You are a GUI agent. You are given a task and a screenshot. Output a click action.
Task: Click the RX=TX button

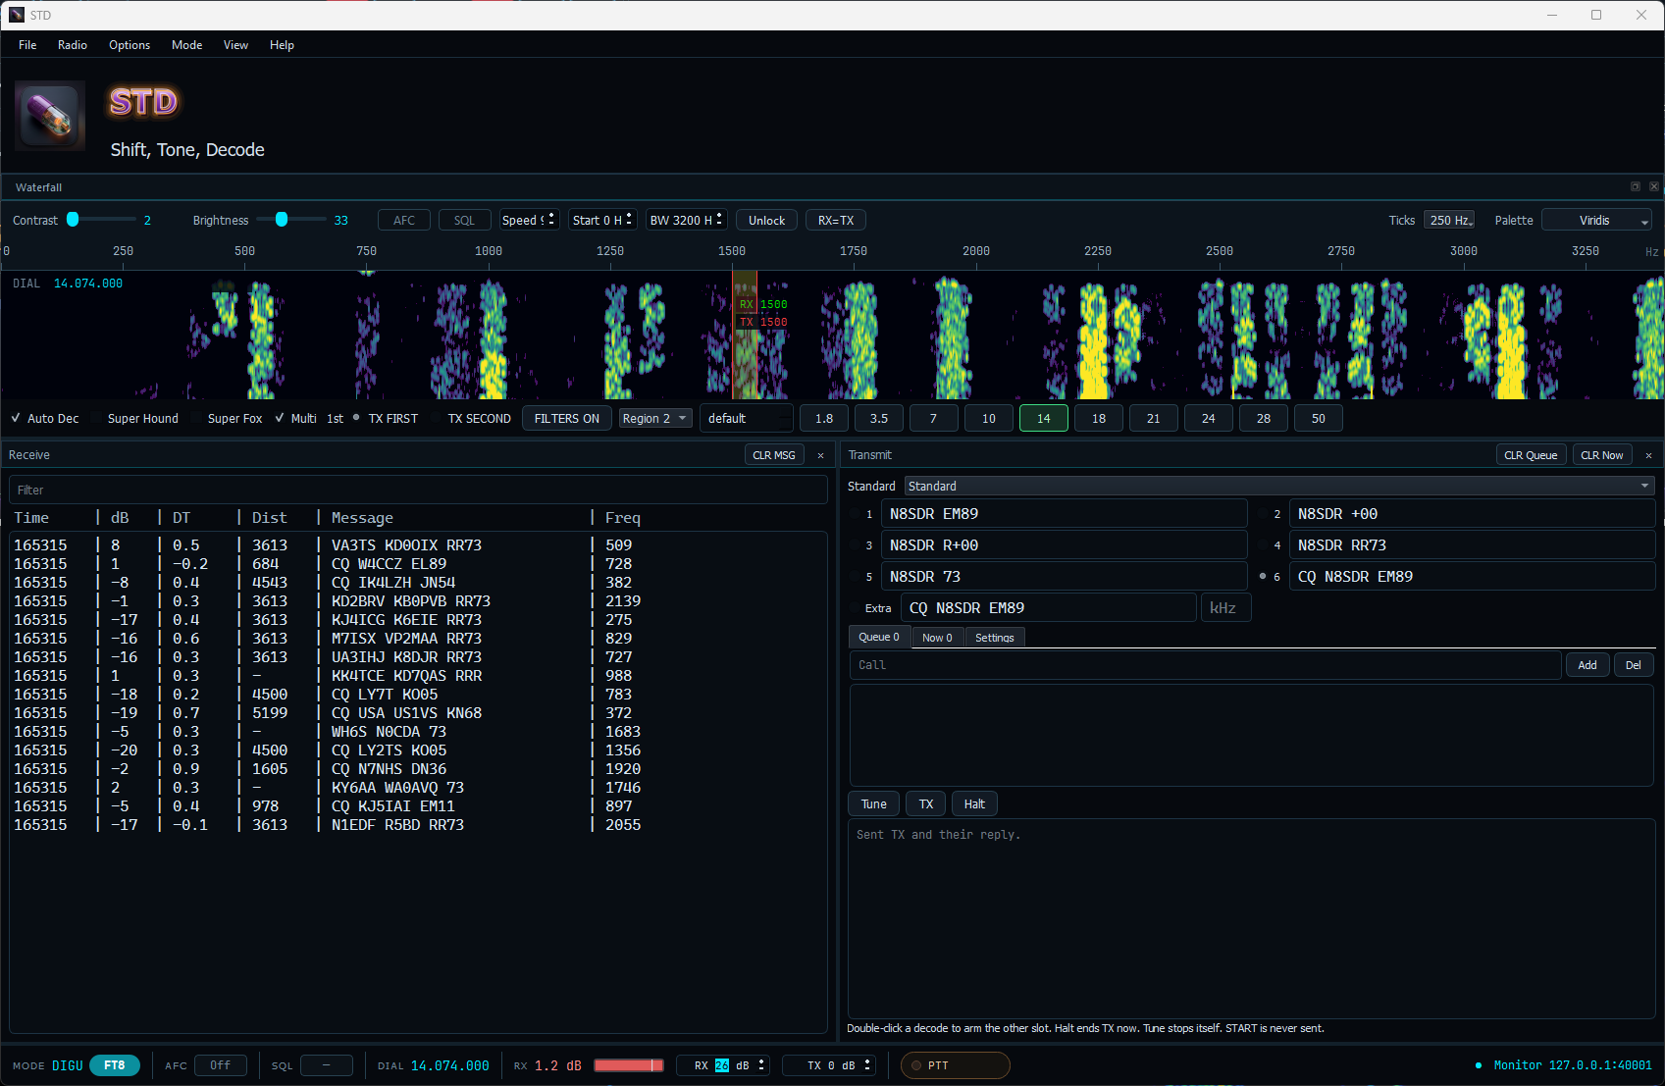pyautogui.click(x=836, y=221)
